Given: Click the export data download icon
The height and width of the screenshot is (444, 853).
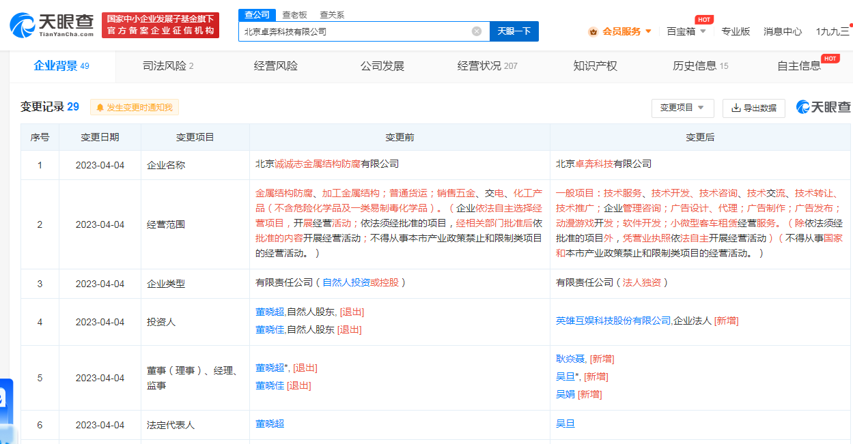Looking at the screenshot, I should pyautogui.click(x=736, y=108).
